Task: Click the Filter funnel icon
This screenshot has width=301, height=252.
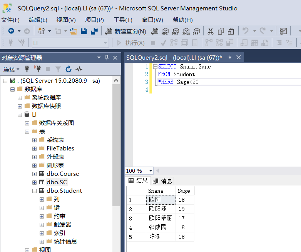Action: tap(58, 69)
